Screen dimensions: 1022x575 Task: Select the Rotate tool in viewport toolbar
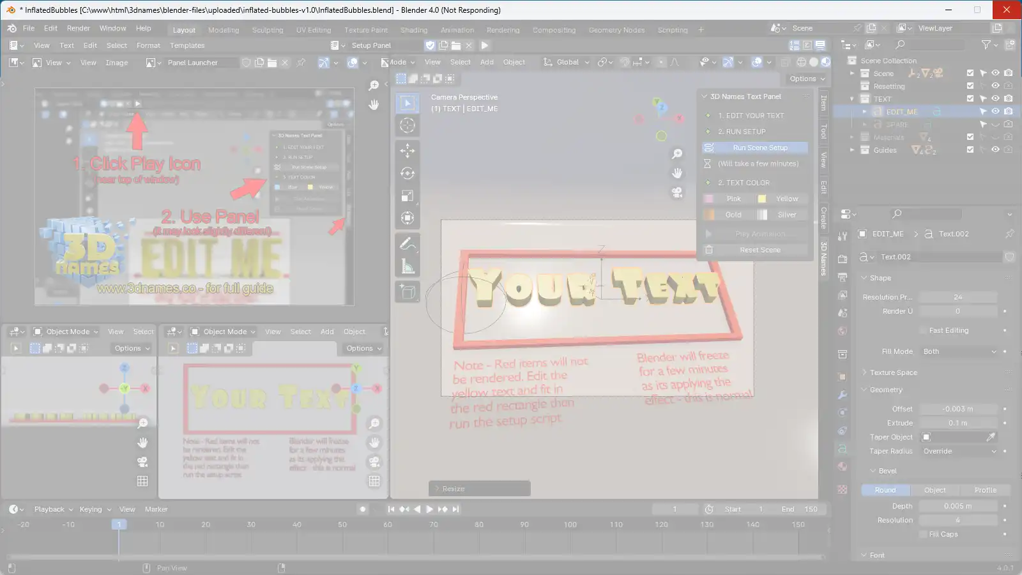pos(408,173)
